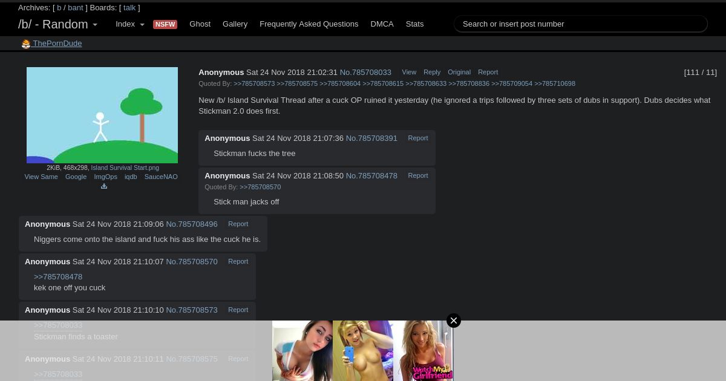Viewport: 726px width, 381px height.
Task: Follow quoted-by link >>785708615
Action: [383, 84]
